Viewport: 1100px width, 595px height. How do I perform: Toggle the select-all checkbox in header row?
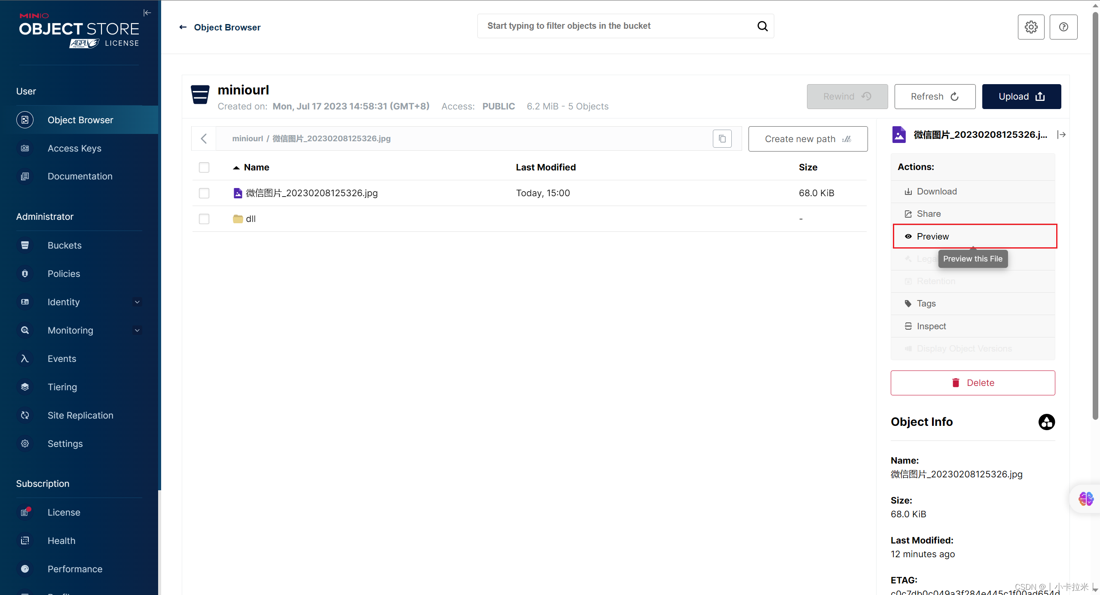coord(204,167)
